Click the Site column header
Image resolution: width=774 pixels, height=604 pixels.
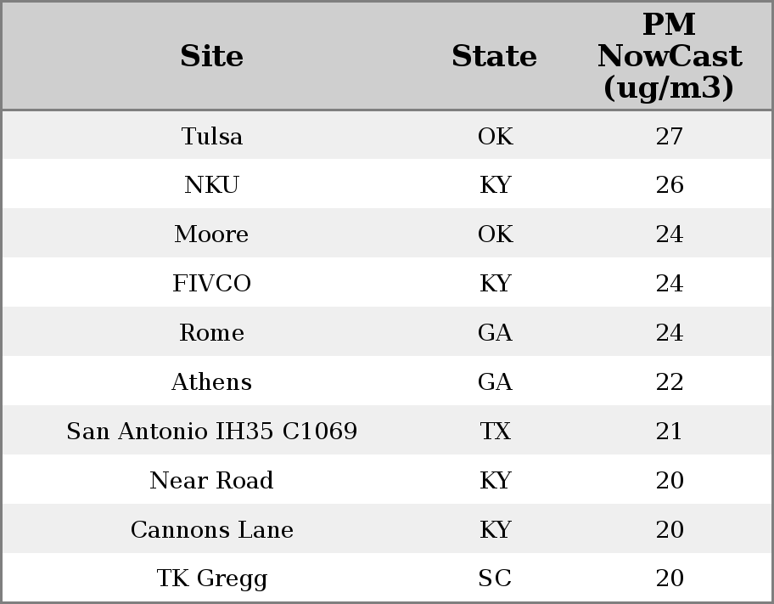tap(212, 56)
